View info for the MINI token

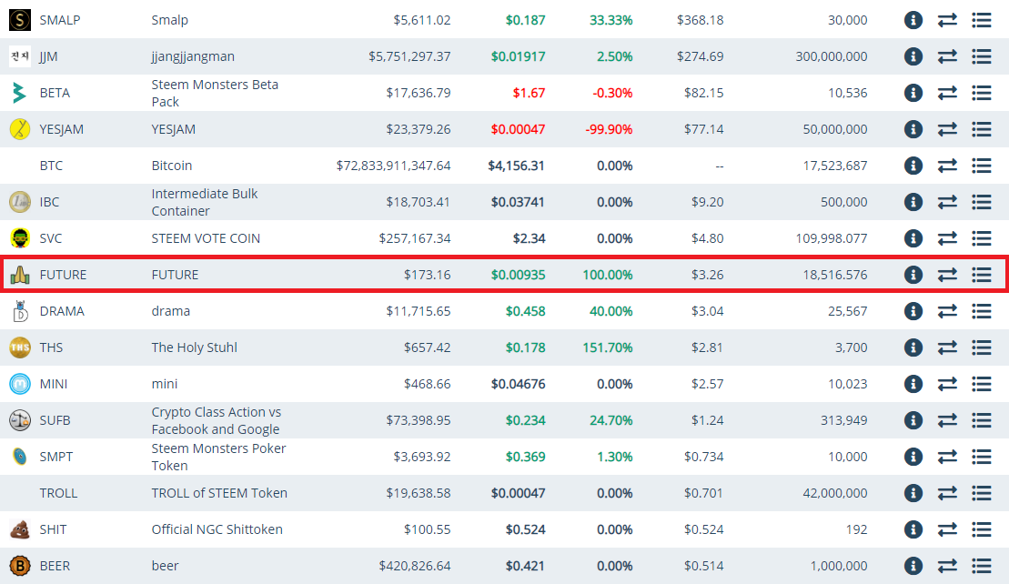913,384
